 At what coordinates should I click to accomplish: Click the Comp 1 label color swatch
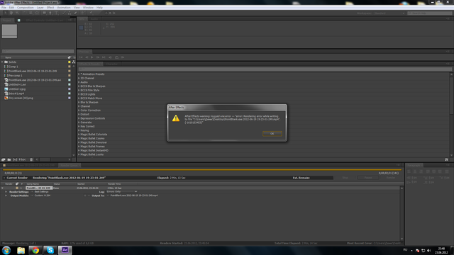pyautogui.click(x=70, y=67)
